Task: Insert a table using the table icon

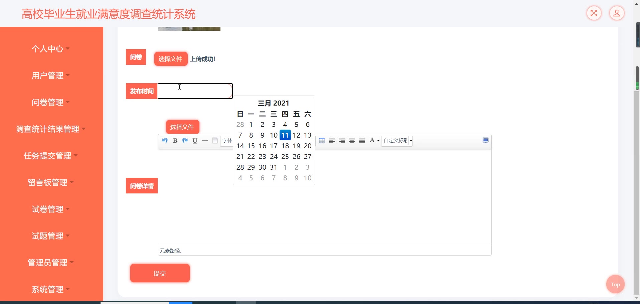Action: pos(322,141)
